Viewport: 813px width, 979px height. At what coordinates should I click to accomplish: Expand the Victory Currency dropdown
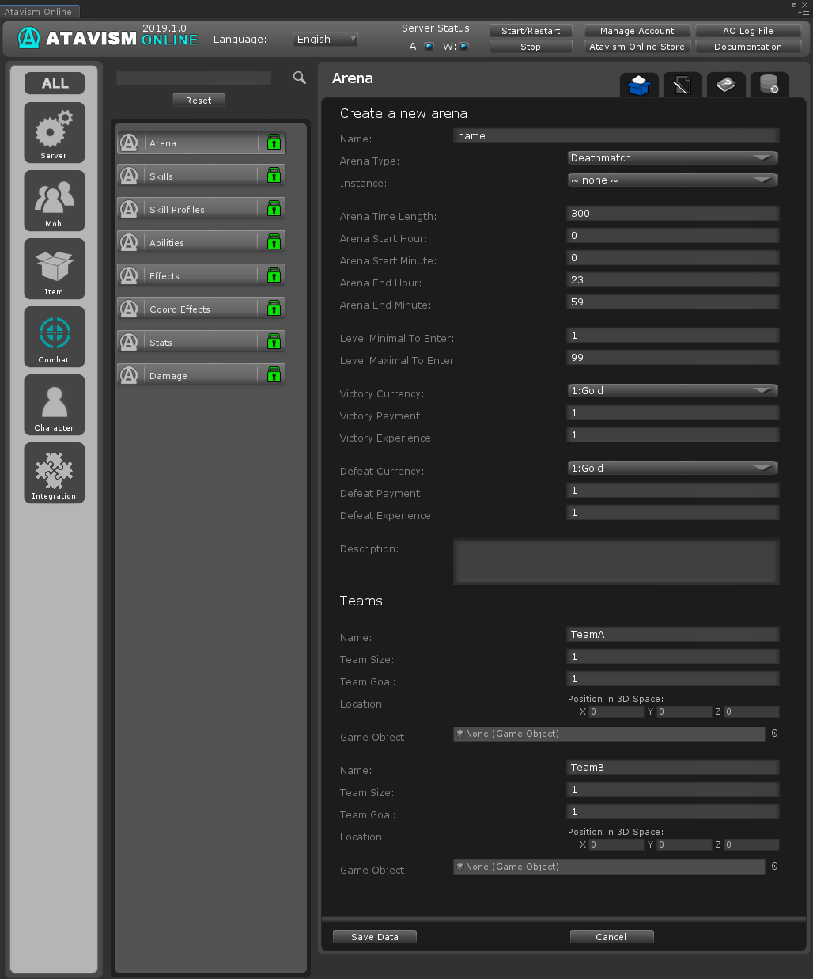(x=672, y=391)
